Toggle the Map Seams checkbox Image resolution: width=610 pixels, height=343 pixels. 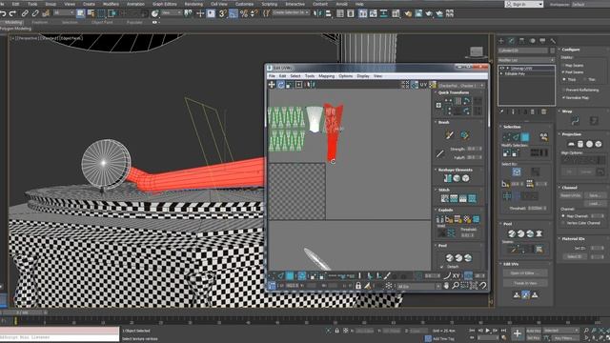tap(563, 66)
